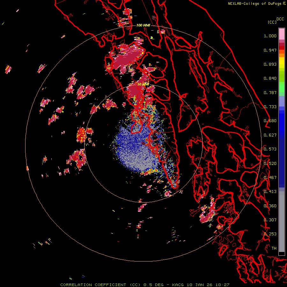Pick the light pink top color bar segment
This screenshot has height=287, width=287.
(282, 34)
